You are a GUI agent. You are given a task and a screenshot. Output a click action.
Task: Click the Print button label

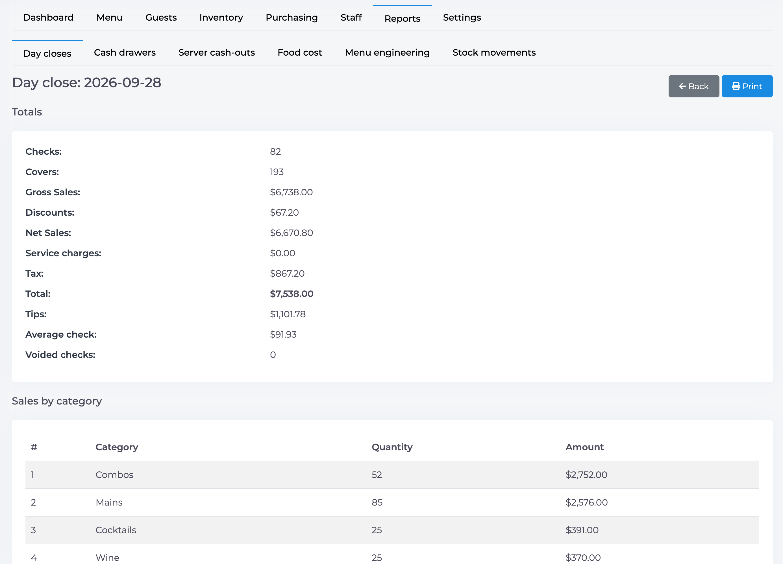coord(752,86)
